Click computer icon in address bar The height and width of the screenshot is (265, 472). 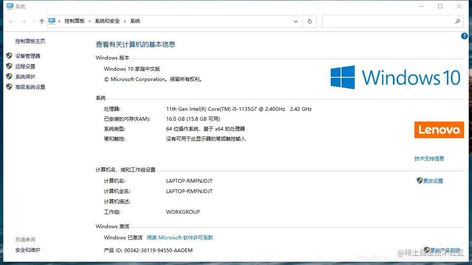pyautogui.click(x=52, y=21)
